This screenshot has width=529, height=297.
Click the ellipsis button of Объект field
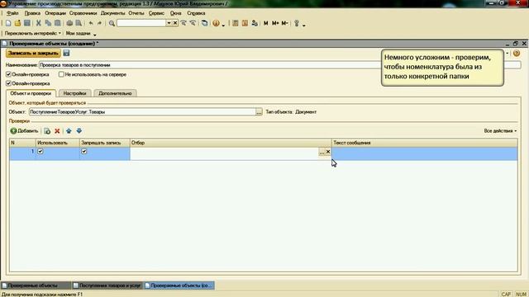coord(259,112)
